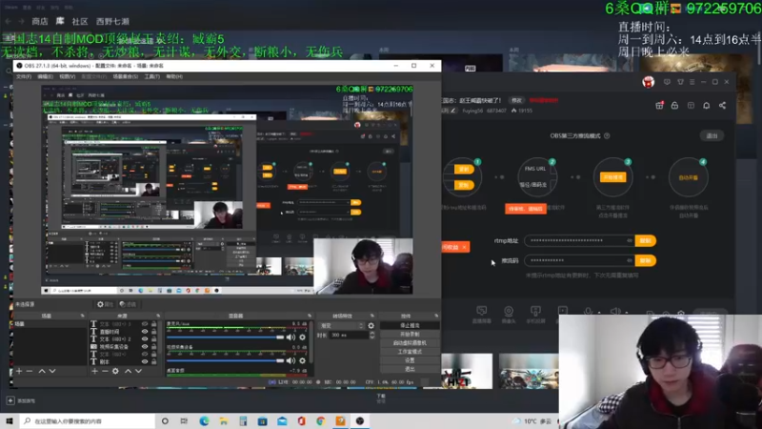Add a source with the plus icon
The image size is (762, 429).
coord(94,371)
